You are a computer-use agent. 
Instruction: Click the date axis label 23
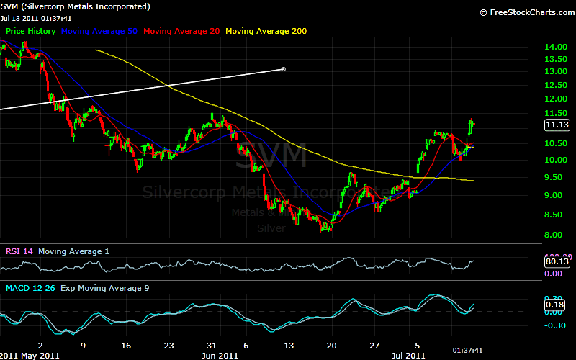point(168,346)
